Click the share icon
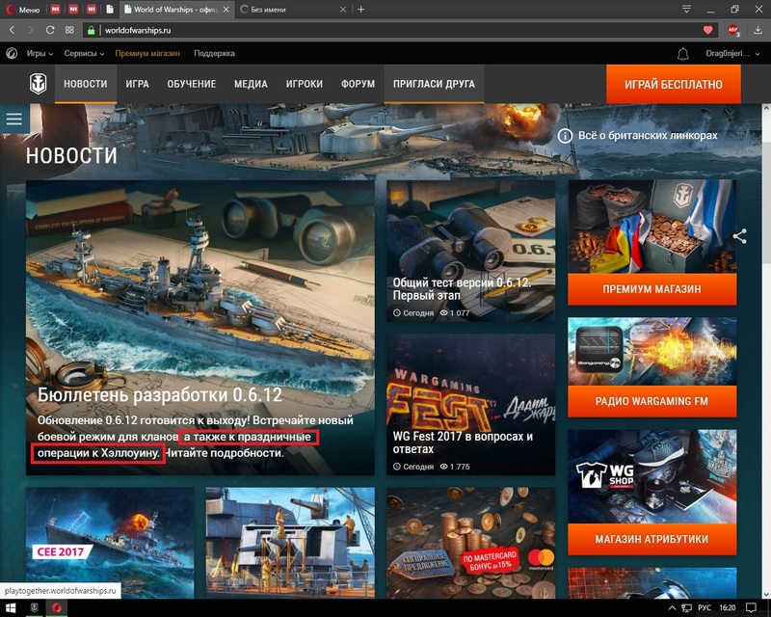The height and width of the screenshot is (617, 771). click(739, 236)
